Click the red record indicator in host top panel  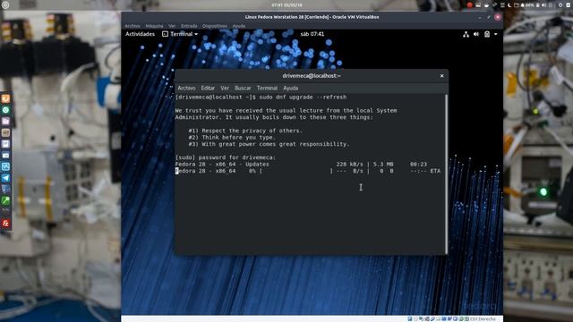(469, 5)
